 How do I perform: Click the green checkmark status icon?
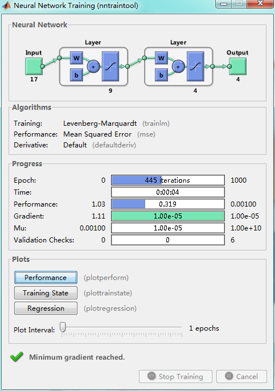(17, 357)
